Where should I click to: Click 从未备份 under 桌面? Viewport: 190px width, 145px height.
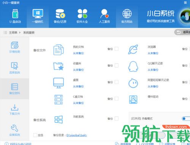click(x=78, y=86)
